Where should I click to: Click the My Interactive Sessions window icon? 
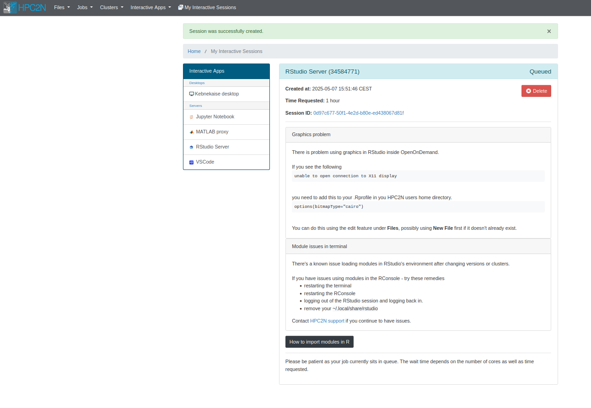tap(181, 7)
